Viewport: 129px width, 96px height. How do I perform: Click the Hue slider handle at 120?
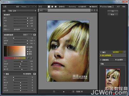22,61
